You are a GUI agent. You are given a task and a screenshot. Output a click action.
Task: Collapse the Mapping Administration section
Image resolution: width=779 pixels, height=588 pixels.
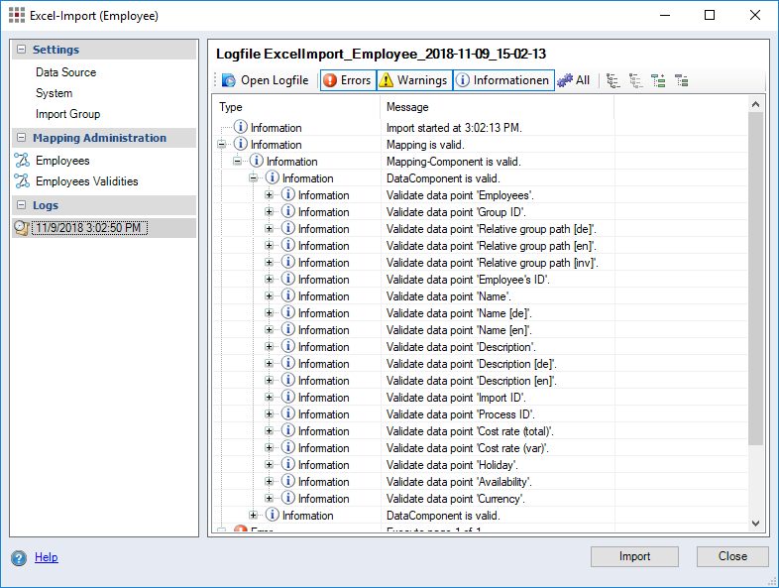click(x=21, y=138)
